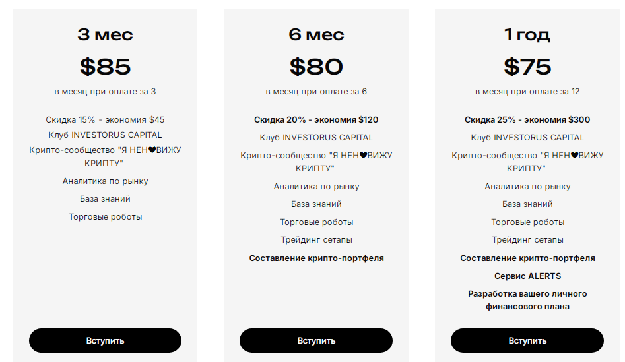Click Трейдинг сетапы in 1 год plan
This screenshot has height=362, width=625.
pyautogui.click(x=527, y=240)
